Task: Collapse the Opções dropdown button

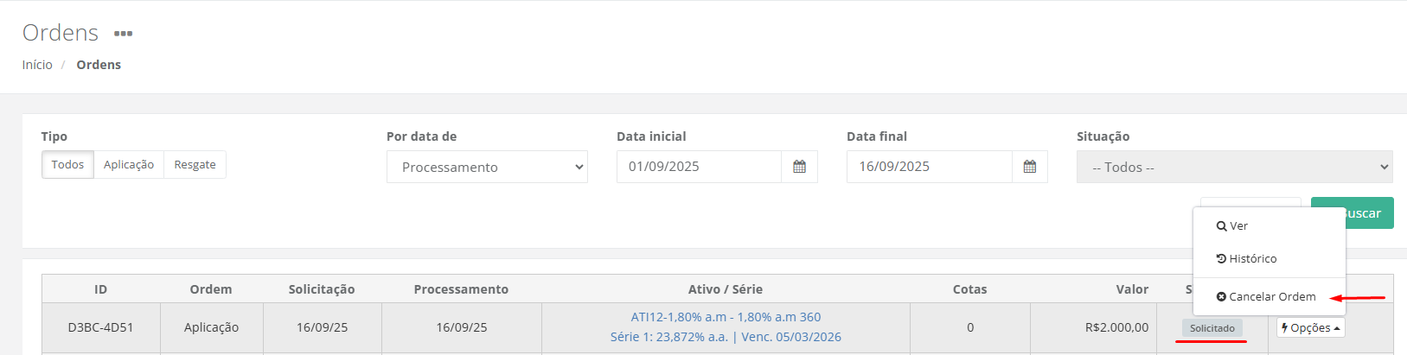Action: coord(1310,328)
